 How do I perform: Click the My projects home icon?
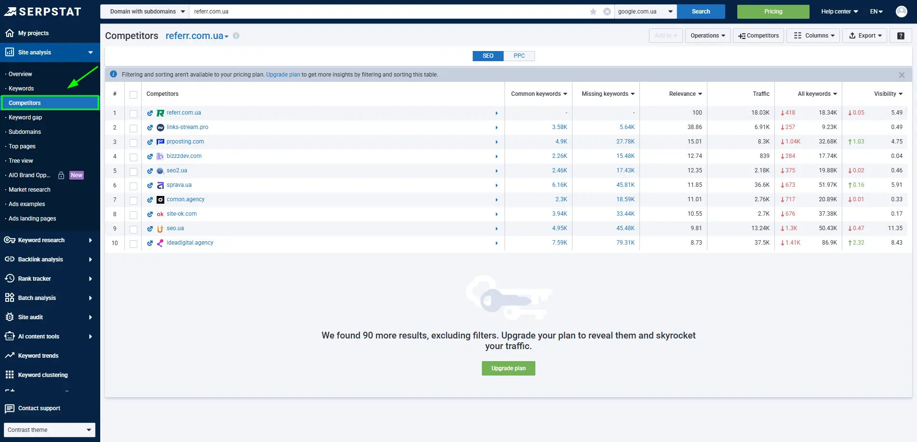(x=10, y=33)
